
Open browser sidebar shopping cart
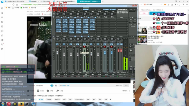click(2, 44)
